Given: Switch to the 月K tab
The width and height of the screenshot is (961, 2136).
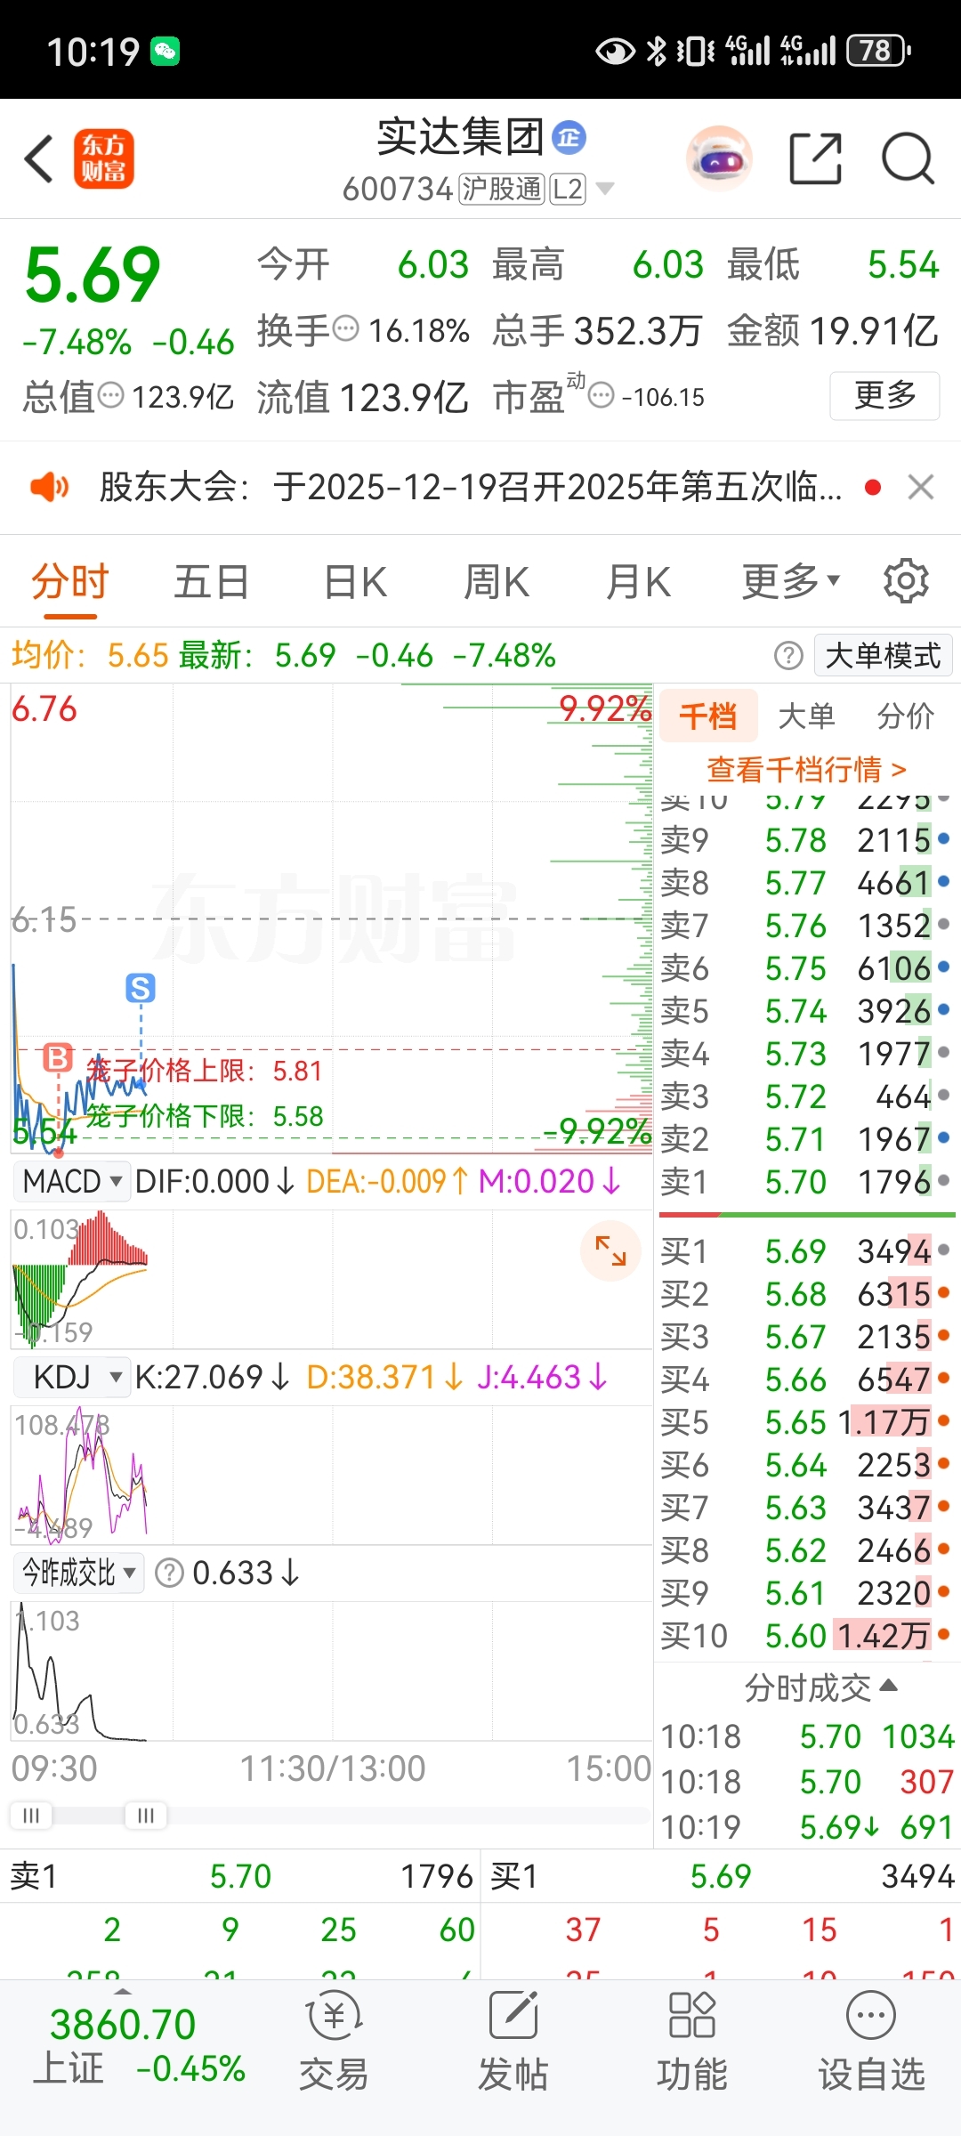Looking at the screenshot, I should pyautogui.click(x=638, y=583).
